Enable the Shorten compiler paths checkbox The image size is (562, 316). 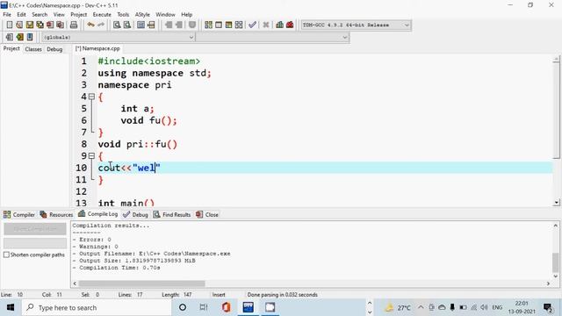coord(6,255)
